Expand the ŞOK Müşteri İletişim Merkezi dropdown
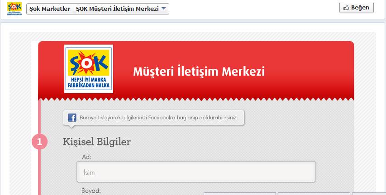 [x=121, y=9]
